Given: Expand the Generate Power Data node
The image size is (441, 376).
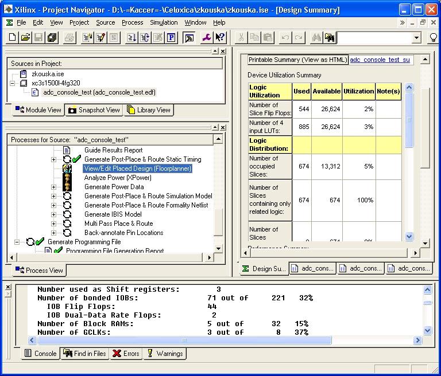Looking at the screenshot, I should pyautogui.click(x=53, y=187).
